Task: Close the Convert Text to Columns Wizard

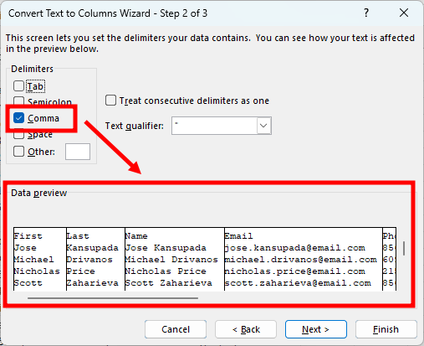Action: 404,13
